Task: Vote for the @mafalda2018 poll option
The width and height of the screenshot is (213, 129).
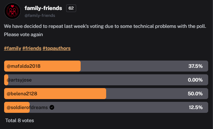Action: coord(106,66)
